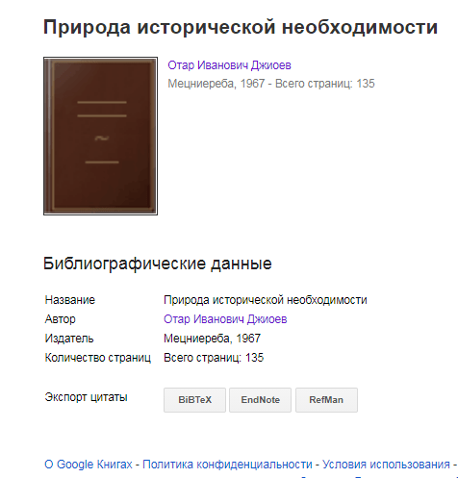Click the Издатель row label
458x478 pixels.
pos(69,339)
